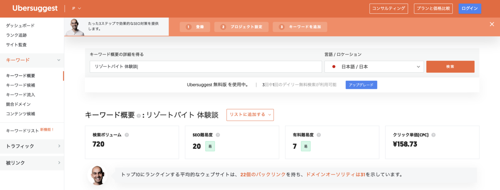Click the blue アップグレード button
Screen dimensions: 500x190
361,85
